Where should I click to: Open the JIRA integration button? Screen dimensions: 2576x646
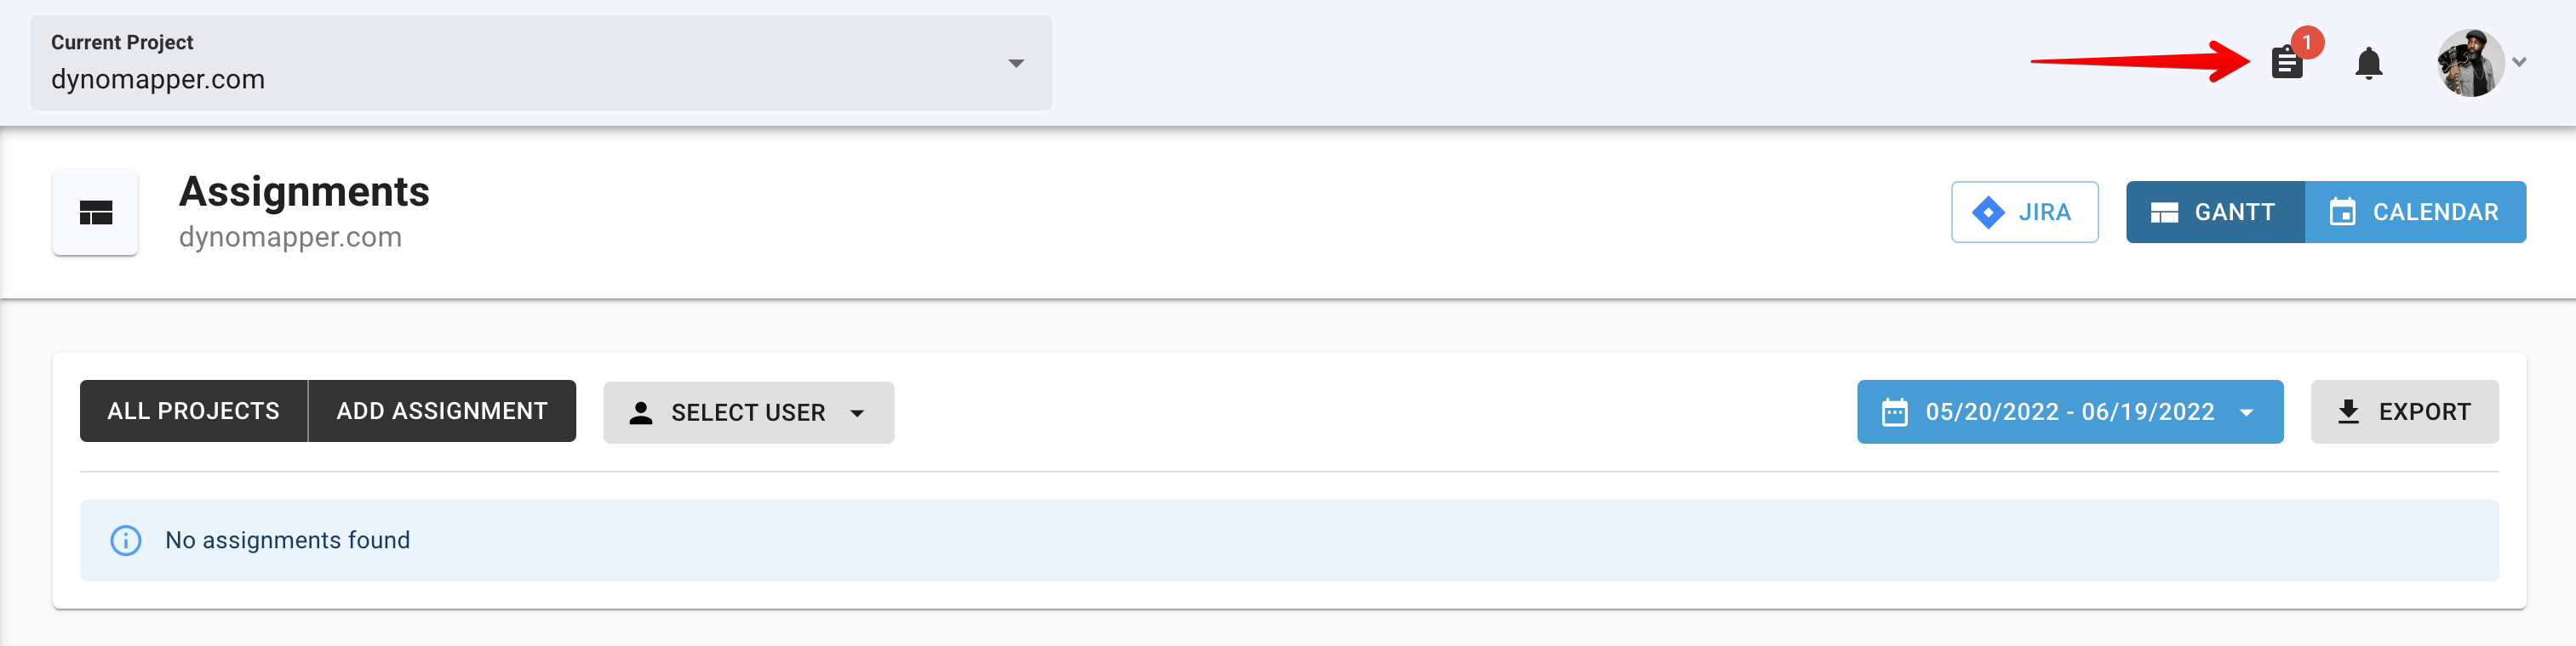(2024, 212)
